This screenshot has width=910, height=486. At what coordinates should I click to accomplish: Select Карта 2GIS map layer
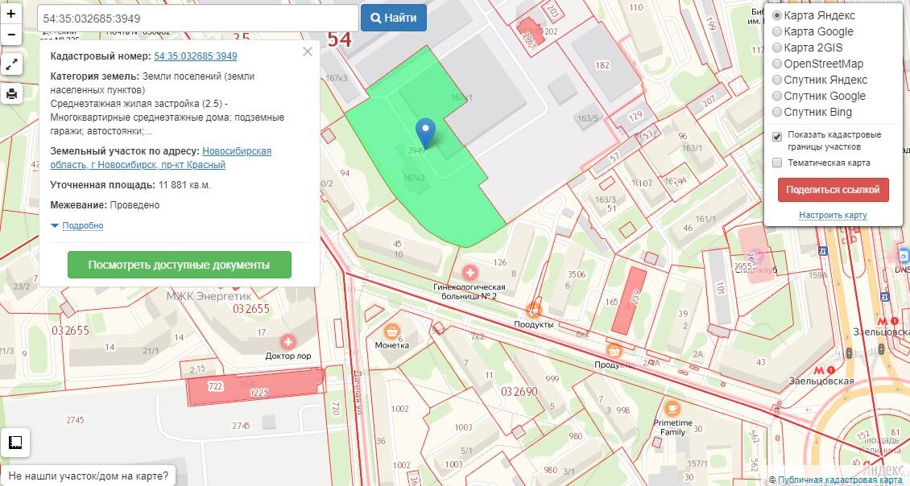pyautogui.click(x=778, y=47)
